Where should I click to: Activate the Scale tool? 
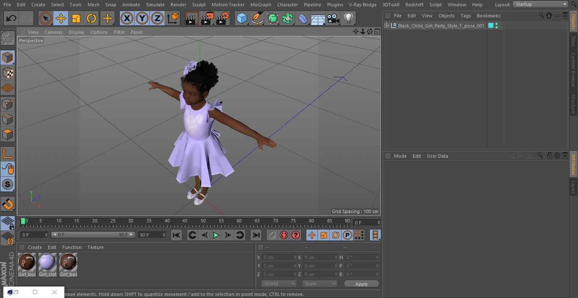(76, 18)
